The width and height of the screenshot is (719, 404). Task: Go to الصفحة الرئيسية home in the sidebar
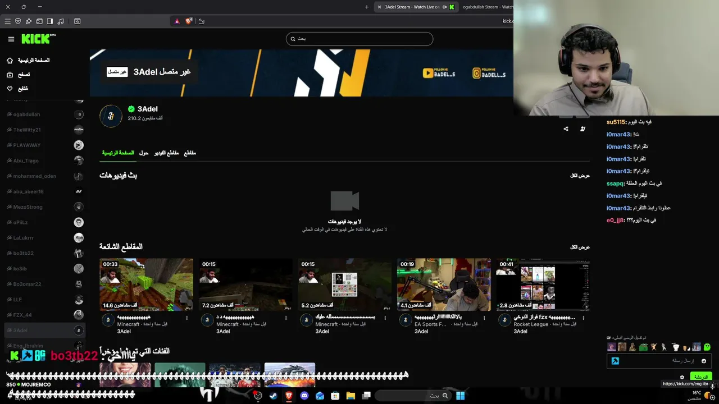pyautogui.click(x=28, y=60)
